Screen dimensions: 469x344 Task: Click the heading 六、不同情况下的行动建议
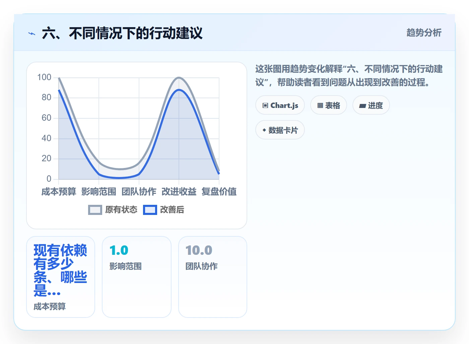pos(122,33)
